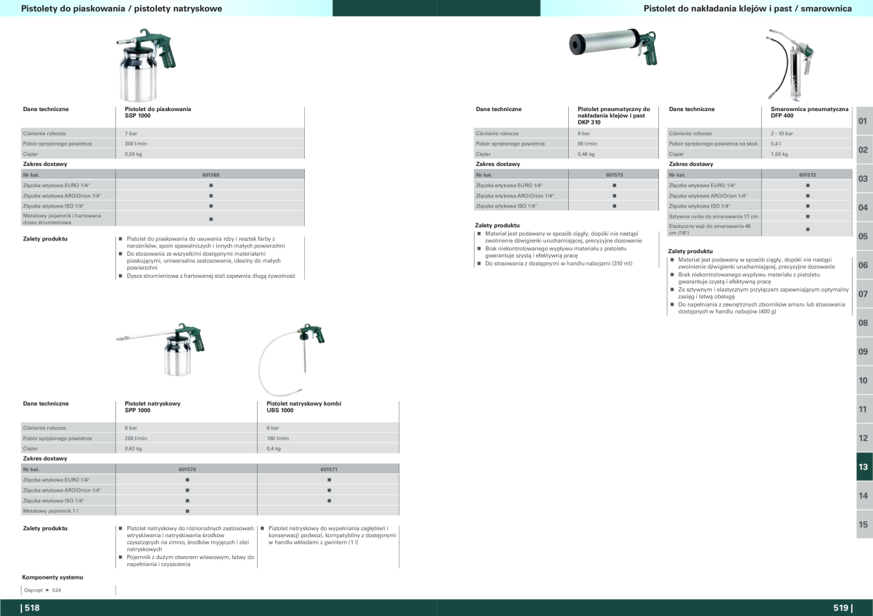Viewport: 873px width, 616px height.
Task: Click the 'Metalowy pojemnik 1 l' row
Action: 210,511
